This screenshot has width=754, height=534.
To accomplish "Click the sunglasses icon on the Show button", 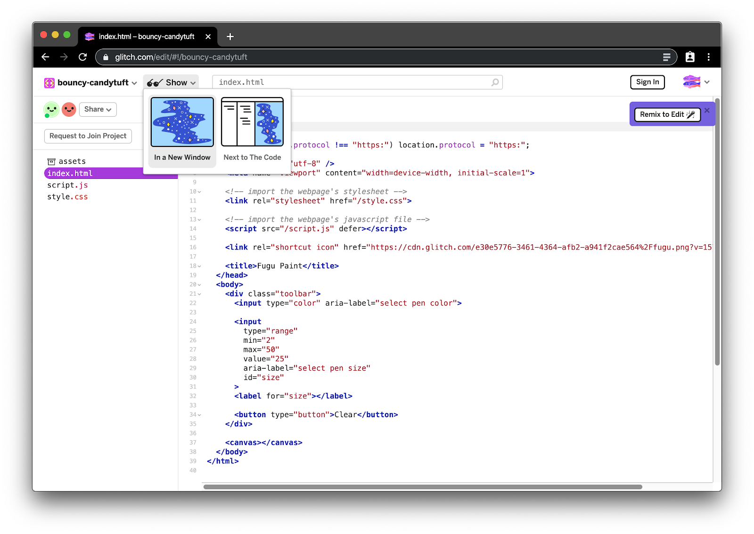I will coord(153,82).
